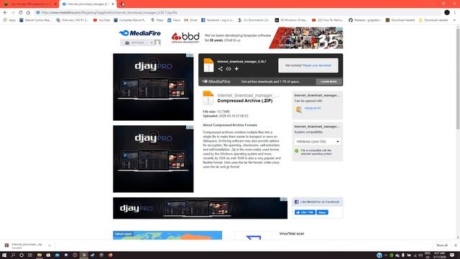This screenshot has width=460, height=259.
Task: Reload the page with refresh icon
Action: (21, 13)
